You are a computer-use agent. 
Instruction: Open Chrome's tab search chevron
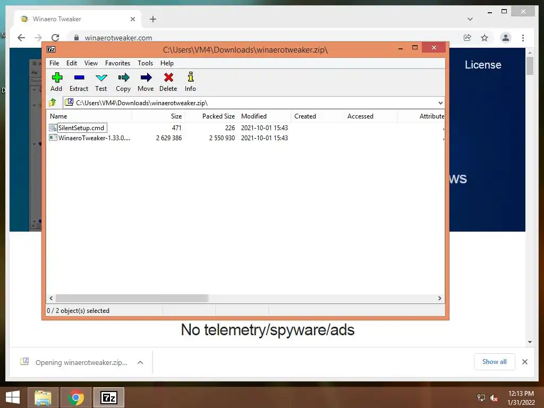click(470, 19)
